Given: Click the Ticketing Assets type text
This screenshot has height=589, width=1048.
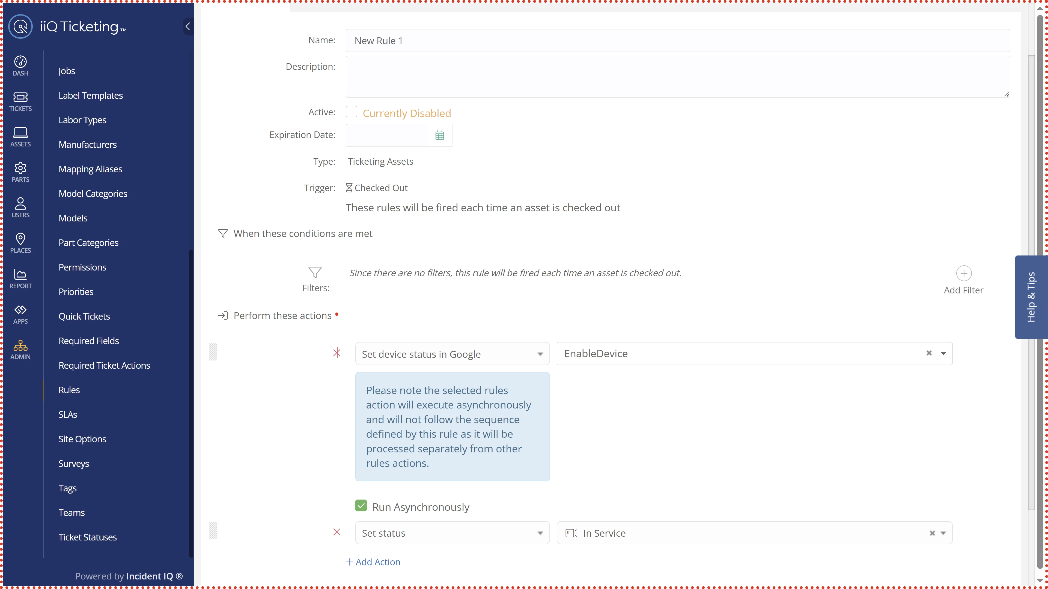Looking at the screenshot, I should [380, 161].
